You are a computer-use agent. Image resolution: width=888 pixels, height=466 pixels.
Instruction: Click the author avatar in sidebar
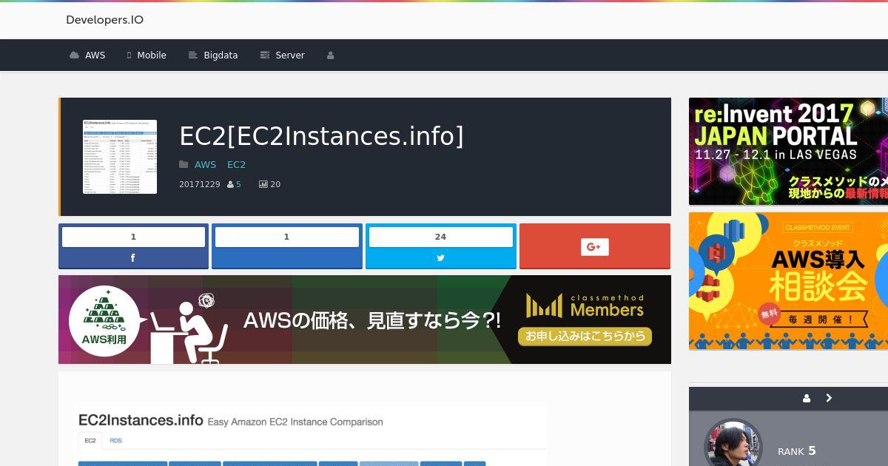click(733, 444)
